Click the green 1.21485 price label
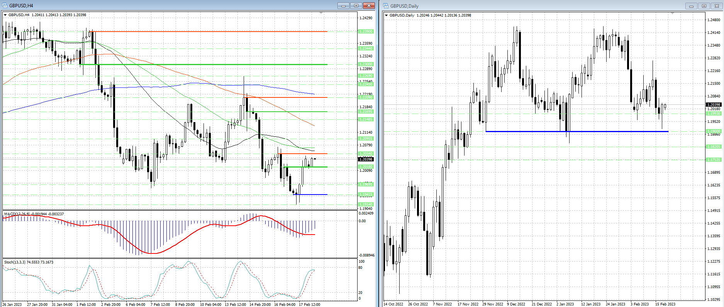724x307 pixels. tap(366, 119)
